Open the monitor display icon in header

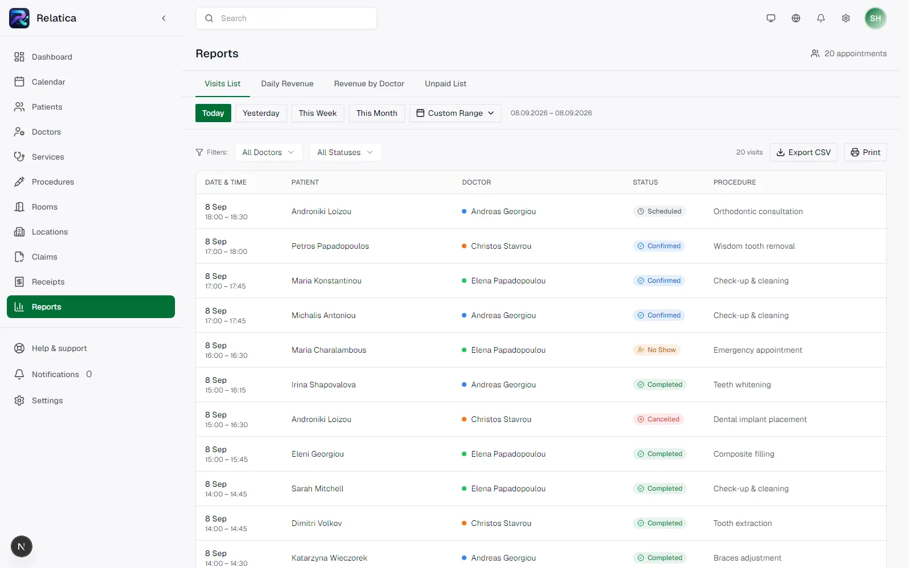771,18
